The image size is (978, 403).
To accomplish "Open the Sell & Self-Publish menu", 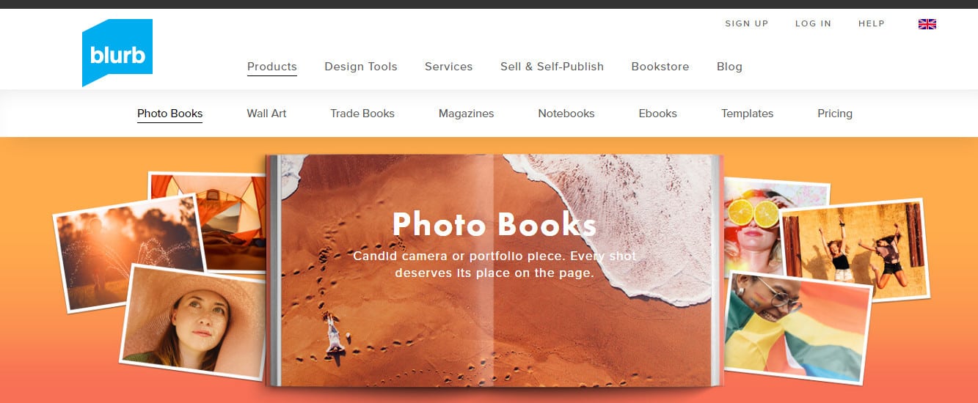I will 552,67.
